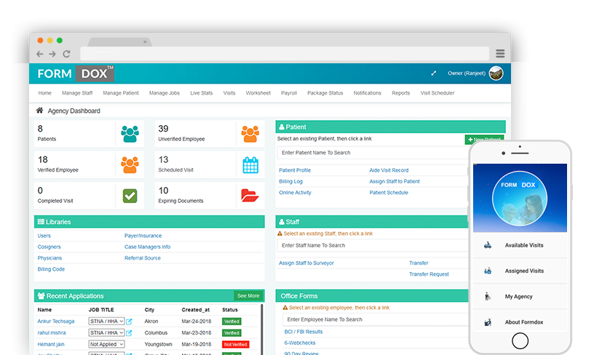Screen dimensions: 594x355
Task: Click the Verified Employee people icon
Action: tap(130, 165)
